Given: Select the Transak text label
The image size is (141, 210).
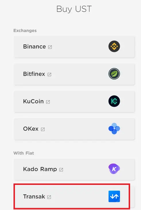Looking at the screenshot, I should pyautogui.click(x=34, y=197).
